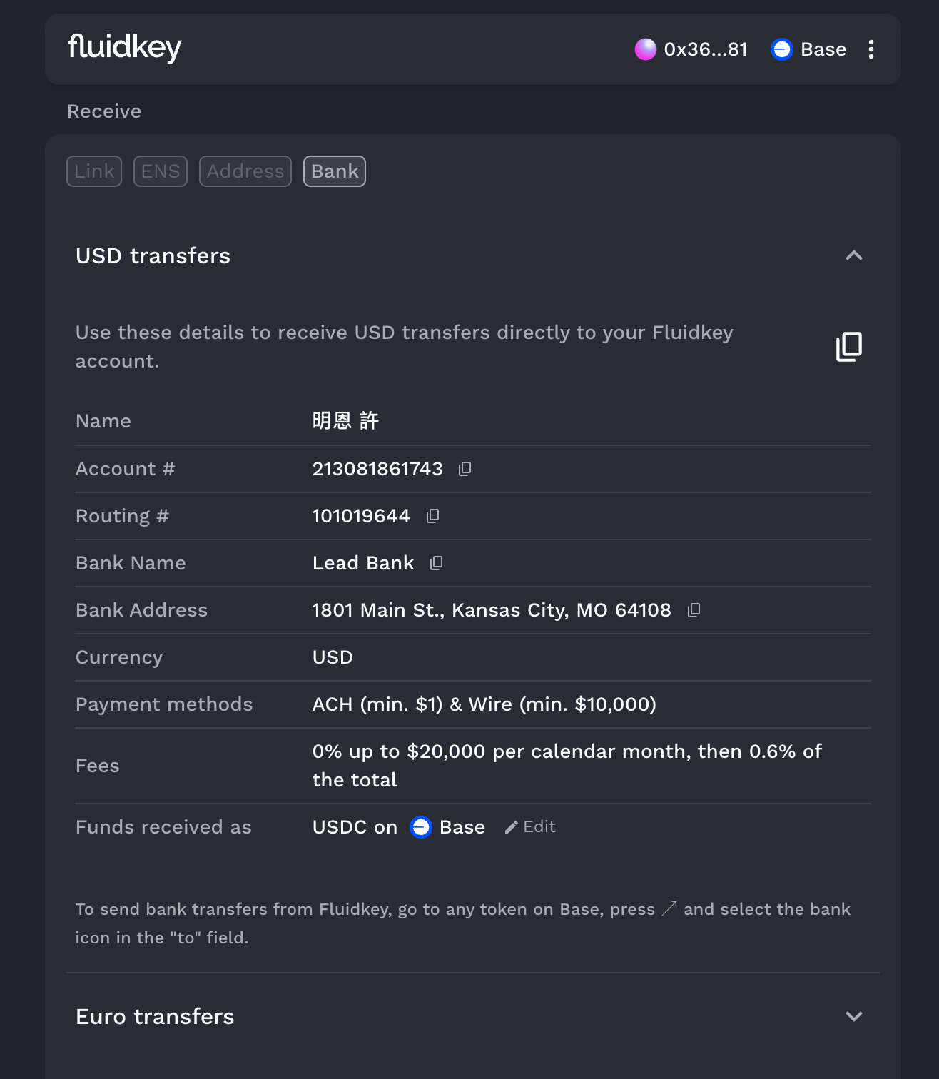
Task: Click the Base icon next to USDC
Action: [x=421, y=826]
